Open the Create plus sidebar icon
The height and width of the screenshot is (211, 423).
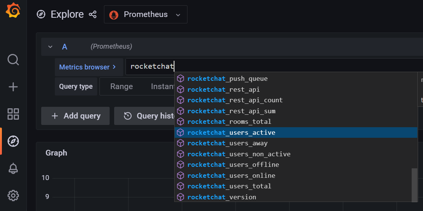(x=13, y=87)
